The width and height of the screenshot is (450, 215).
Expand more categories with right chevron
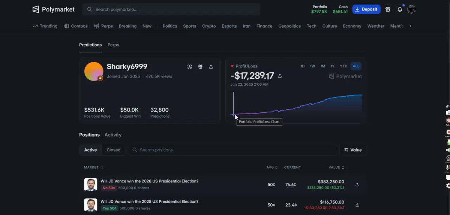(410, 26)
